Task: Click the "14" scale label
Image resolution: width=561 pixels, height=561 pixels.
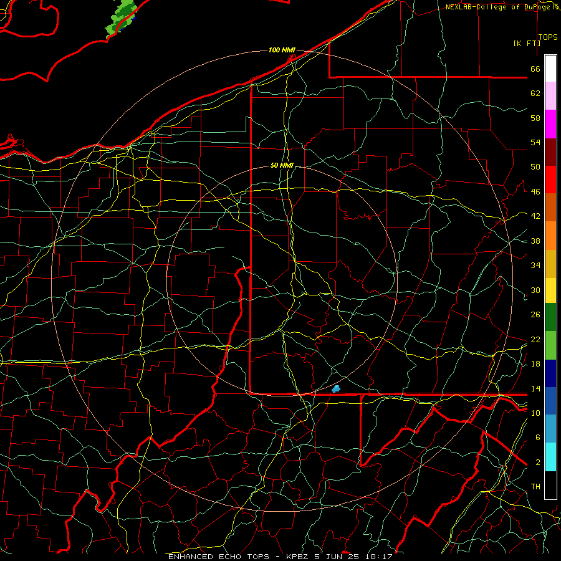Action: click(535, 388)
